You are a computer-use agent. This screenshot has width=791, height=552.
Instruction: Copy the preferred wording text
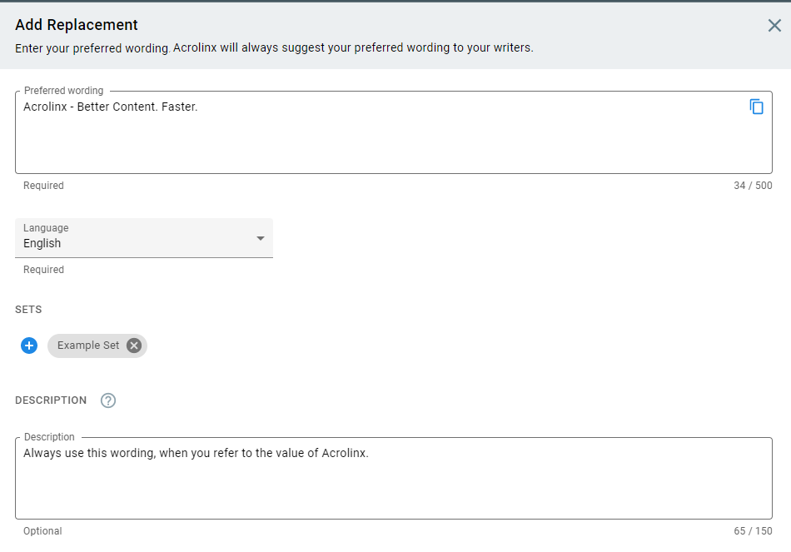[x=756, y=107]
